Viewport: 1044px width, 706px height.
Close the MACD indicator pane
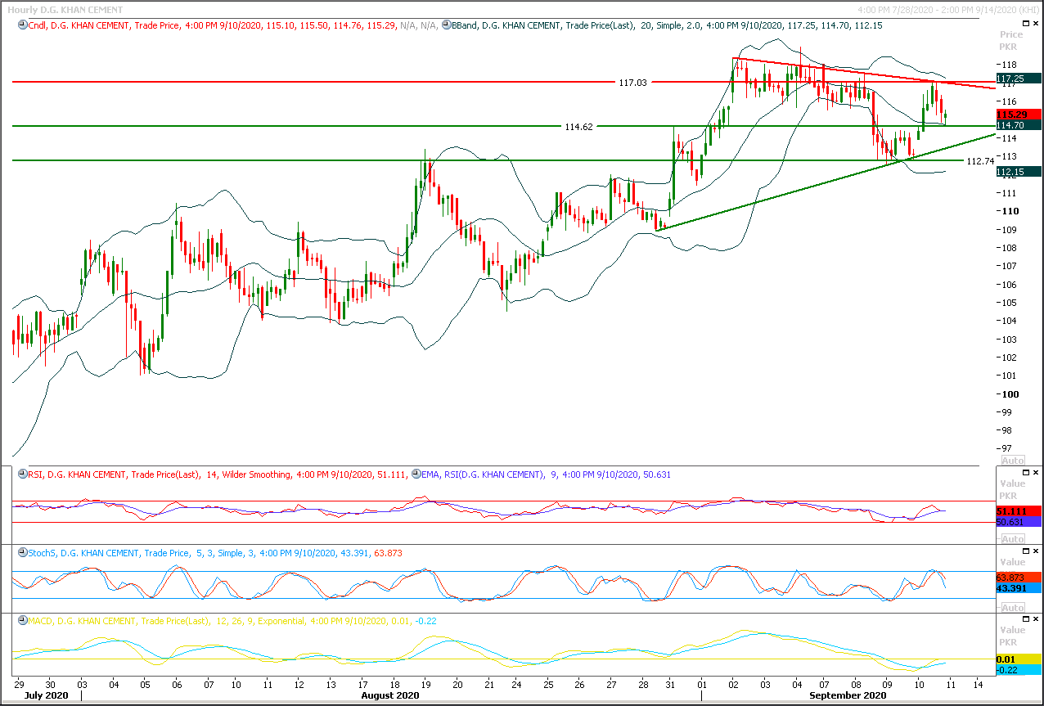pyautogui.click(x=1034, y=619)
